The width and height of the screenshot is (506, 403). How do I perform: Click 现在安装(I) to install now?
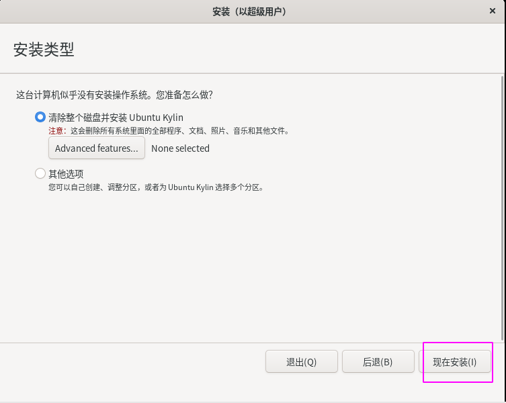[455, 362]
